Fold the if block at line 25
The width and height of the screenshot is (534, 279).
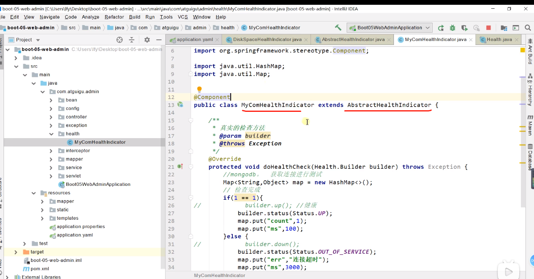coord(191,198)
